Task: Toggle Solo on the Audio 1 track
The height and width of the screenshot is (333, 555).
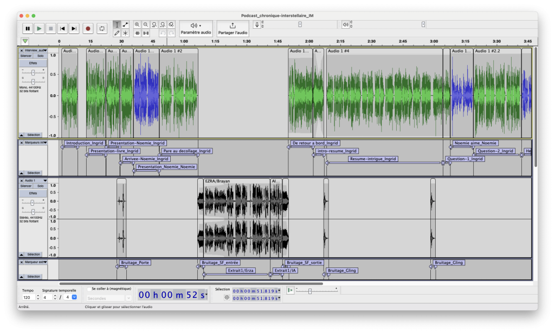Action: click(40, 186)
